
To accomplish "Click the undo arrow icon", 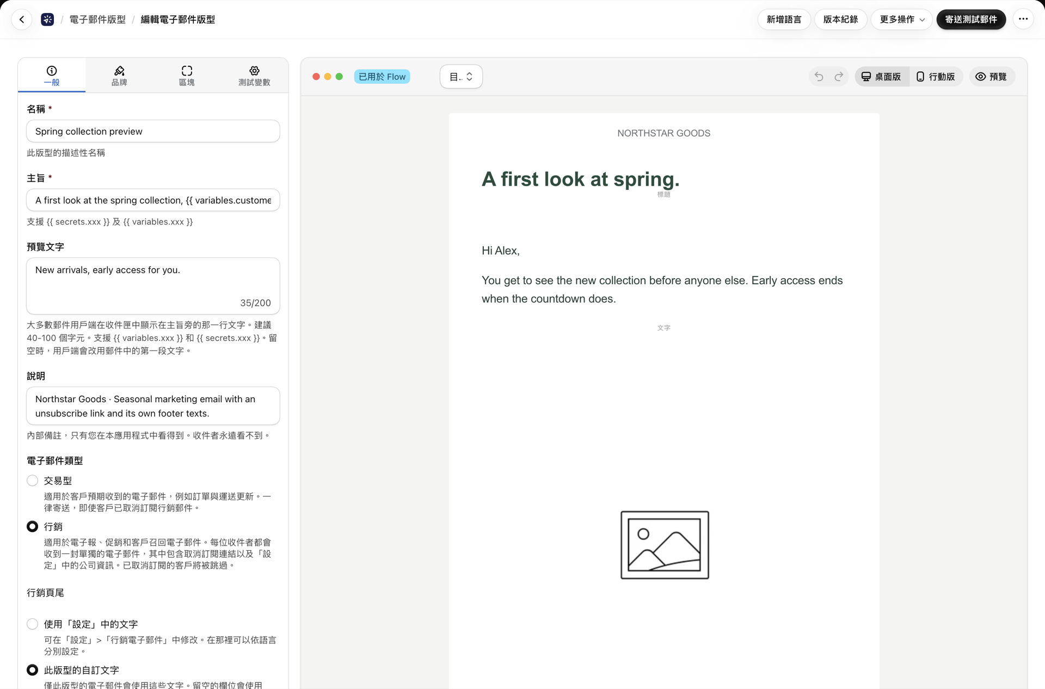I will 819,77.
